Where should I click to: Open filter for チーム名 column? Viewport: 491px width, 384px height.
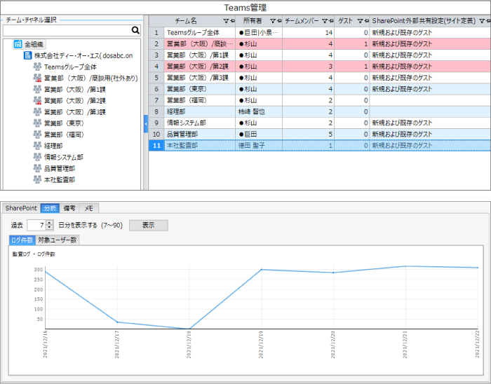[x=226, y=21]
